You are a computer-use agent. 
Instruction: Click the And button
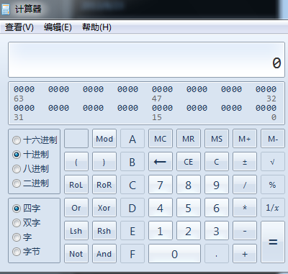coord(104,254)
